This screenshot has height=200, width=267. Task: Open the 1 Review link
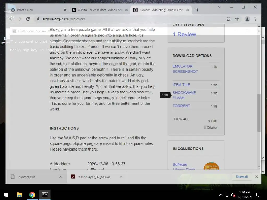coord(184,34)
